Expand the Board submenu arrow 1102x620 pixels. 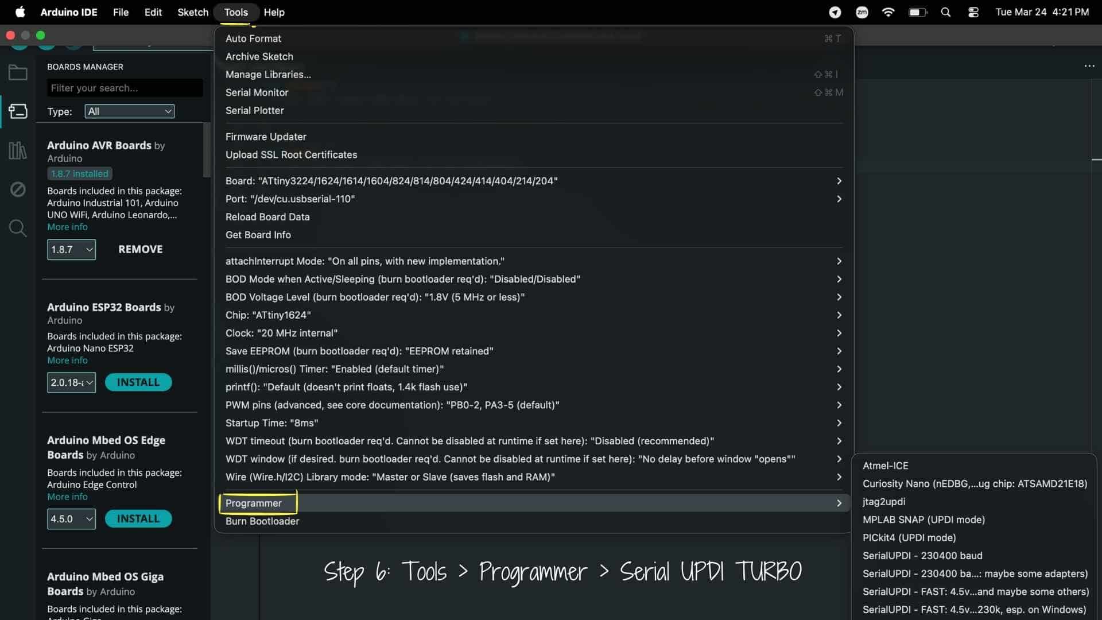[x=839, y=181]
